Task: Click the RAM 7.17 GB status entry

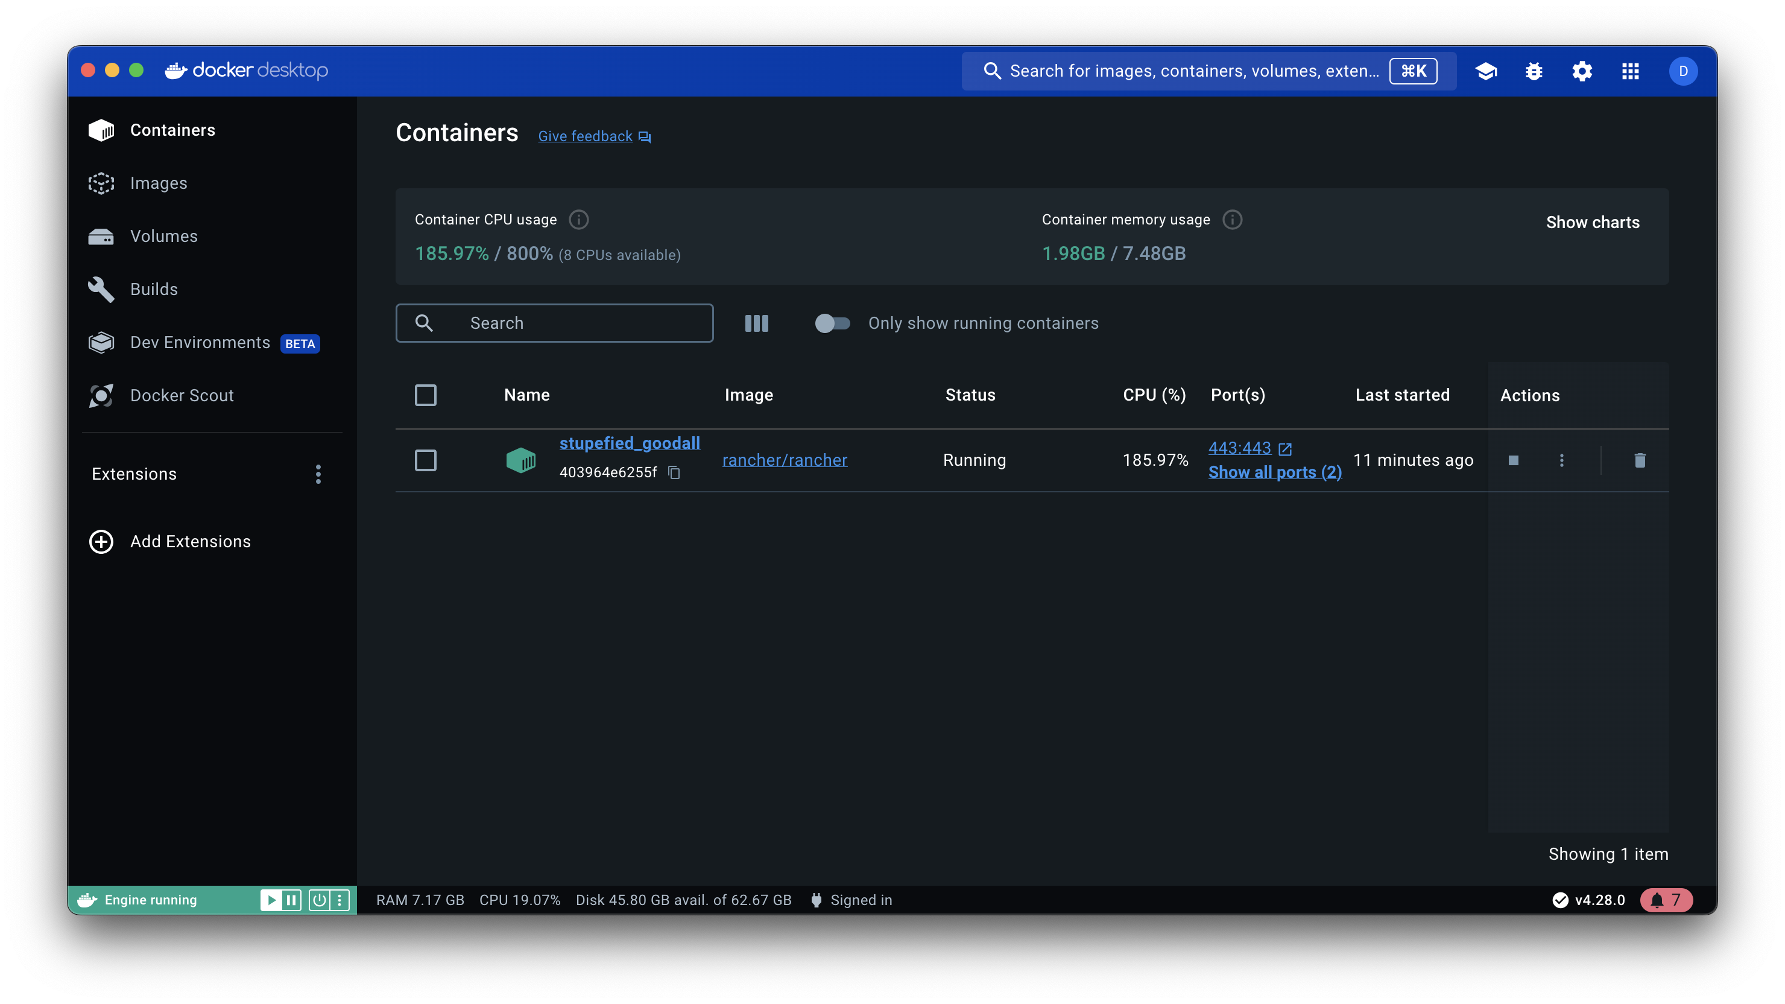Action: pyautogui.click(x=420, y=900)
